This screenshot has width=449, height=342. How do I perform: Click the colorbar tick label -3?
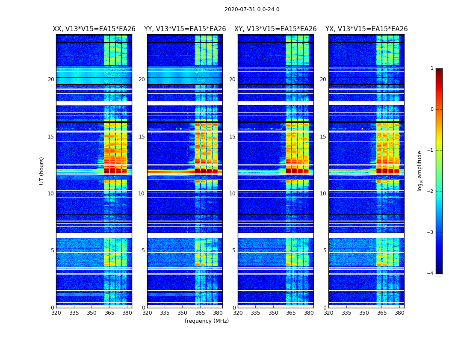pos(432,233)
